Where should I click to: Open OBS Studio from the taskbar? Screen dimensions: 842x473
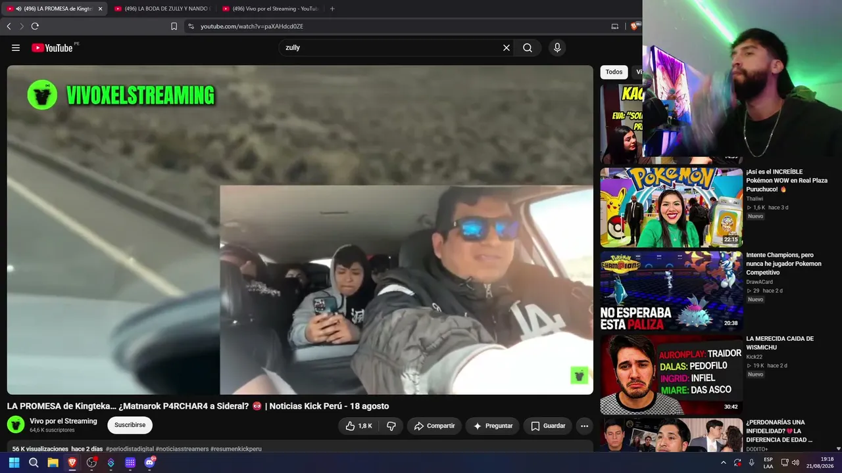click(91, 462)
